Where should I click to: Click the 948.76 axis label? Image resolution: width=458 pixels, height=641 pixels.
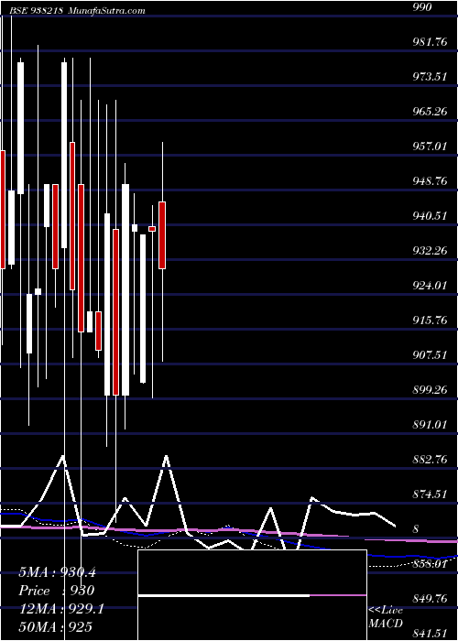click(430, 180)
